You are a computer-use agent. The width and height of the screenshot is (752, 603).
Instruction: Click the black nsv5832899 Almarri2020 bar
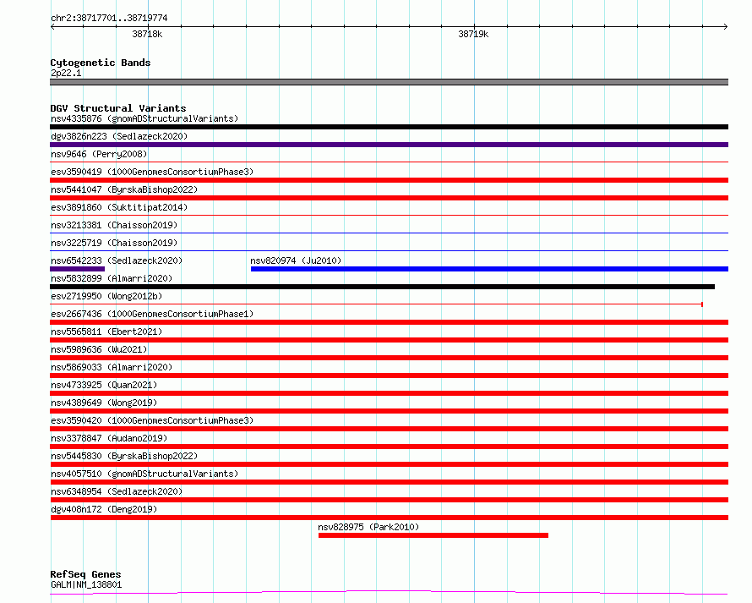click(x=382, y=287)
